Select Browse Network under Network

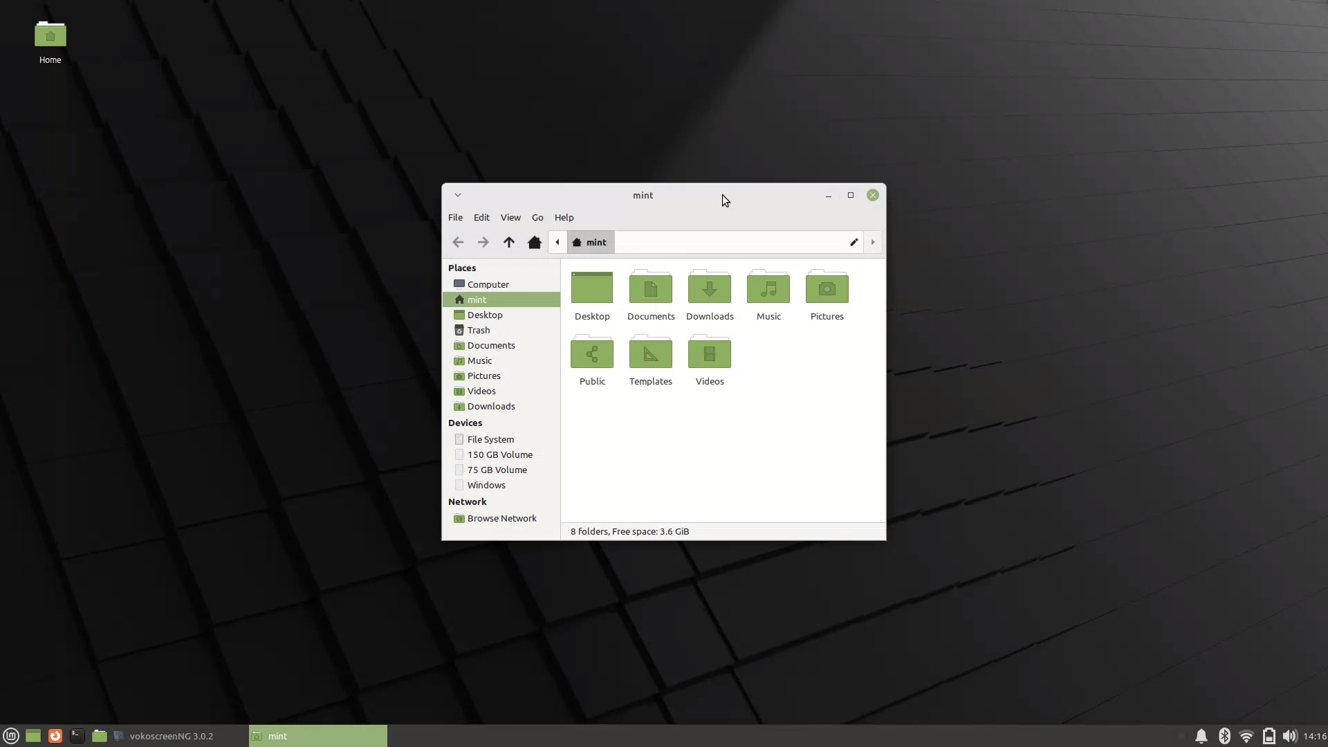(501, 518)
